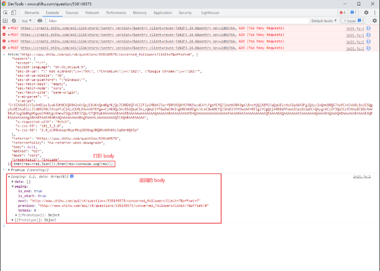
Task: Click the eye icon for live expression
Action: point(40,21)
